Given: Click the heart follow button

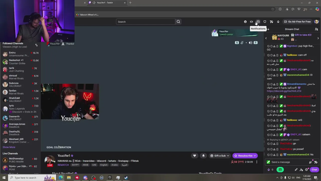Looking at the screenshot, I should 194,156.
